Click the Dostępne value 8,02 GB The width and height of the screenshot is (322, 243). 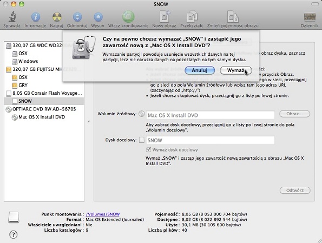coord(214,220)
